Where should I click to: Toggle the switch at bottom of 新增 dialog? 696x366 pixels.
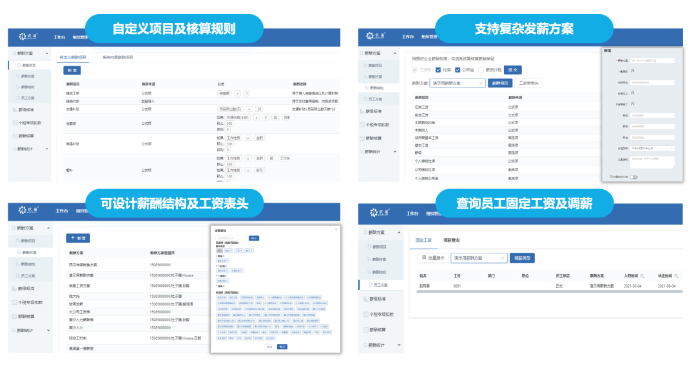click(x=634, y=178)
